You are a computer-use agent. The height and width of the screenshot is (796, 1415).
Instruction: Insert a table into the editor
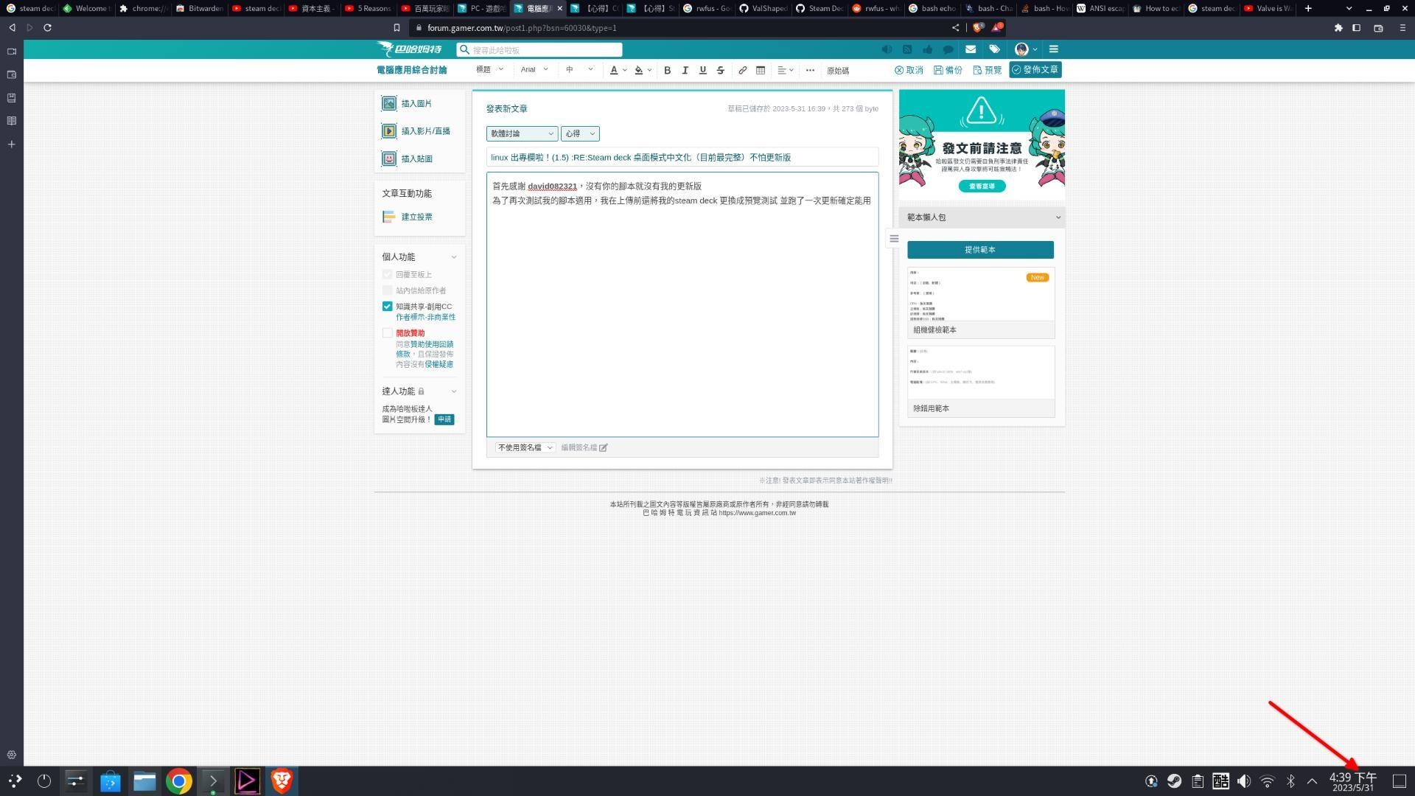point(761,70)
